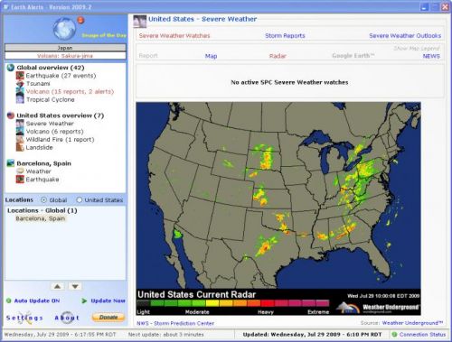Click the Earthquake icon under Barcelona, Spain
This screenshot has height=342, width=452.
[x=20, y=180]
